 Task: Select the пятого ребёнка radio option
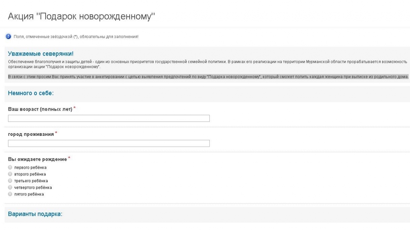[10, 194]
